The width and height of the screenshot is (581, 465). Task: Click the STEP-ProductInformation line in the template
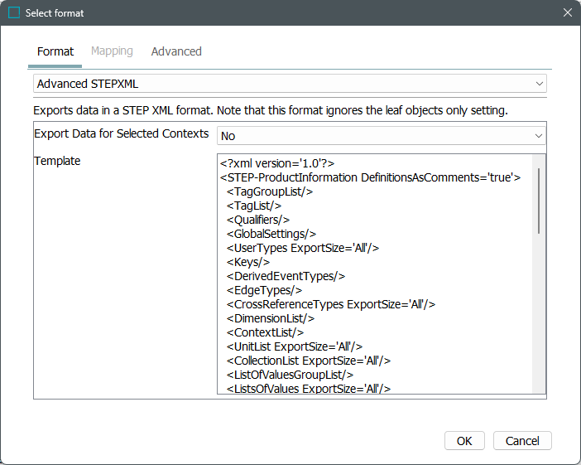pos(369,177)
